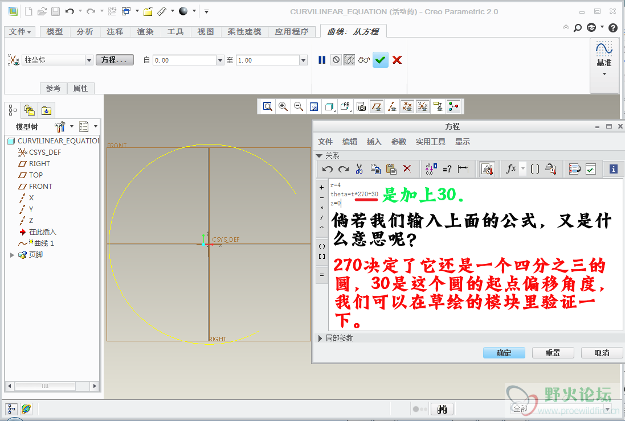This screenshot has width=625, height=421.
Task: Open the 柔性建模 ribbon tab
Action: click(x=244, y=31)
